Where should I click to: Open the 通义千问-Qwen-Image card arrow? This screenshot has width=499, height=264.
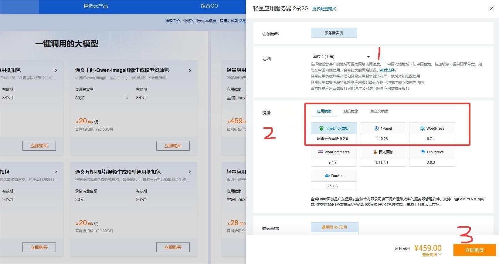pyautogui.click(x=190, y=70)
